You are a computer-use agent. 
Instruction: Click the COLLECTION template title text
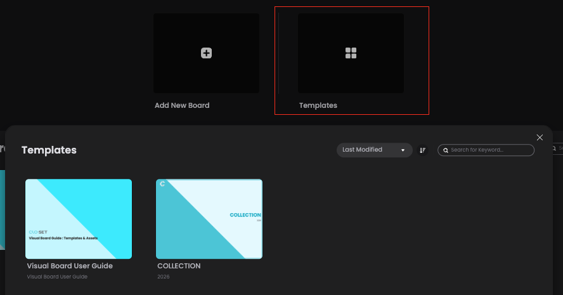[x=179, y=266]
